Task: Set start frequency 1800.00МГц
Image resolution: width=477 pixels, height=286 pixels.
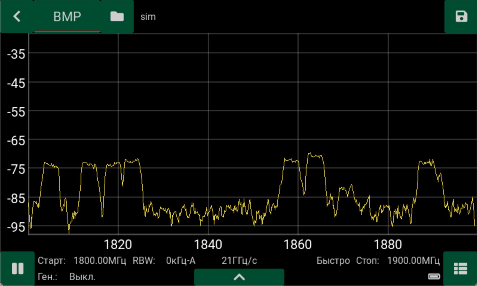Action: pyautogui.click(x=100, y=261)
